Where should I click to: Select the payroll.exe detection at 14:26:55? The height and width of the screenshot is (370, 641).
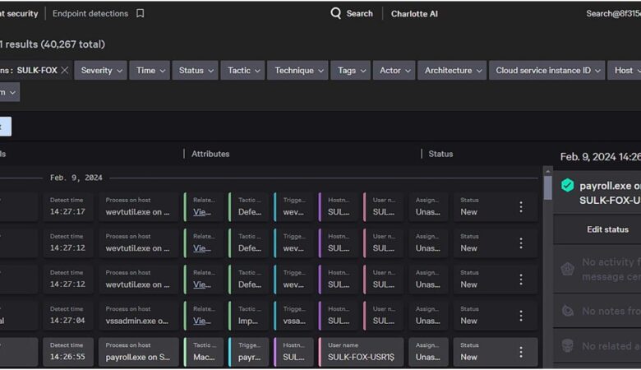tap(138, 352)
